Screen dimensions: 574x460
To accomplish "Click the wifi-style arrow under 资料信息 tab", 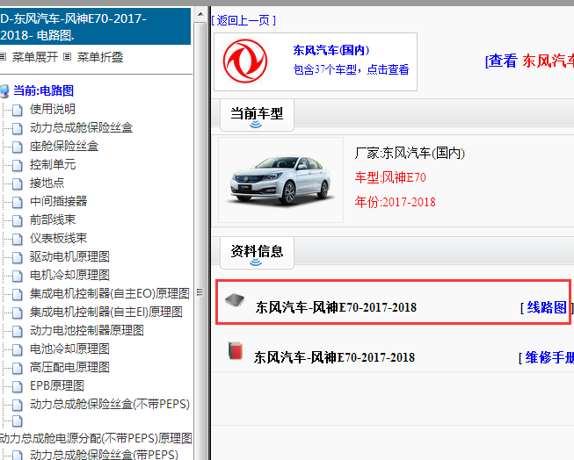I will coord(256,262).
